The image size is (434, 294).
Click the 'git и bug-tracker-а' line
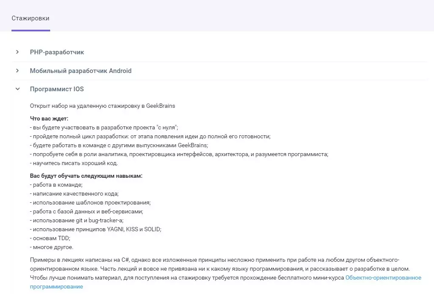pyautogui.click(x=77, y=221)
